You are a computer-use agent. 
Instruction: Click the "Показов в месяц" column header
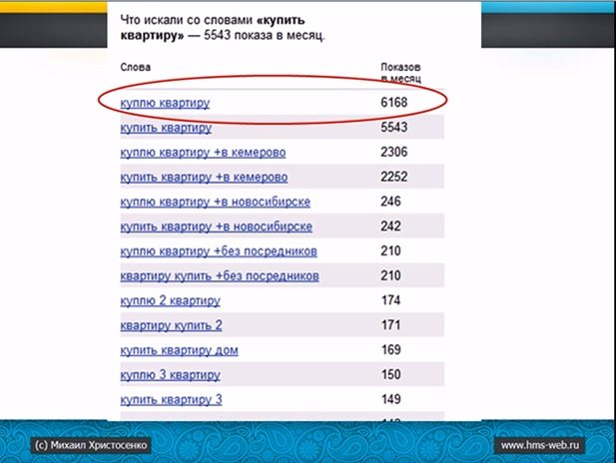(400, 73)
